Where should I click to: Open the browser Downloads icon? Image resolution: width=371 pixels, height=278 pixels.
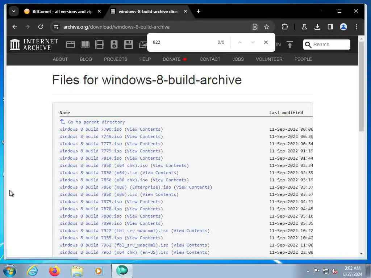pyautogui.click(x=317, y=27)
